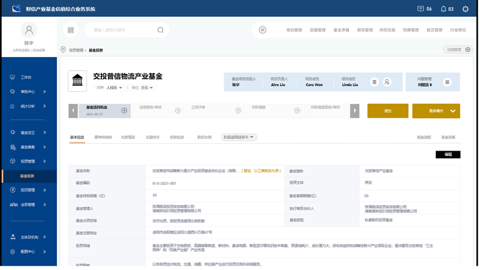Screen dimensions: 480x270
Task: Open 基金净值 in top navigation
Action: [x=341, y=30]
